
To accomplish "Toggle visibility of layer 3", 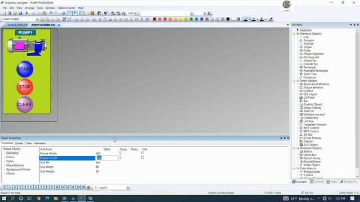I will pos(20,187).
